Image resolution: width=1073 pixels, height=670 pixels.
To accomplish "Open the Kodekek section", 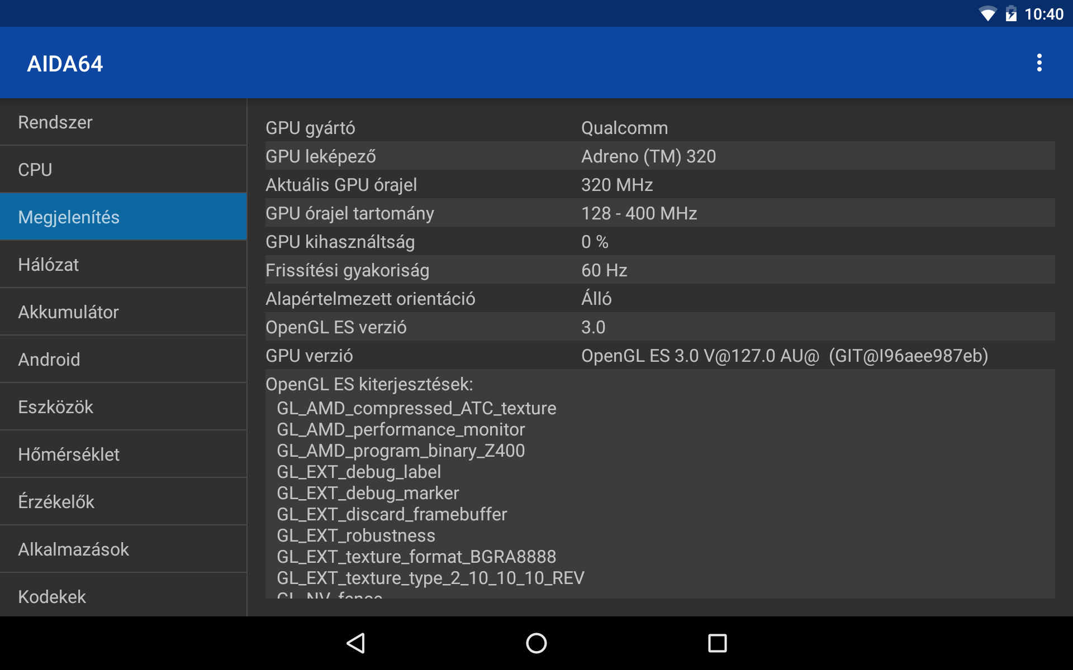I will coord(124,595).
